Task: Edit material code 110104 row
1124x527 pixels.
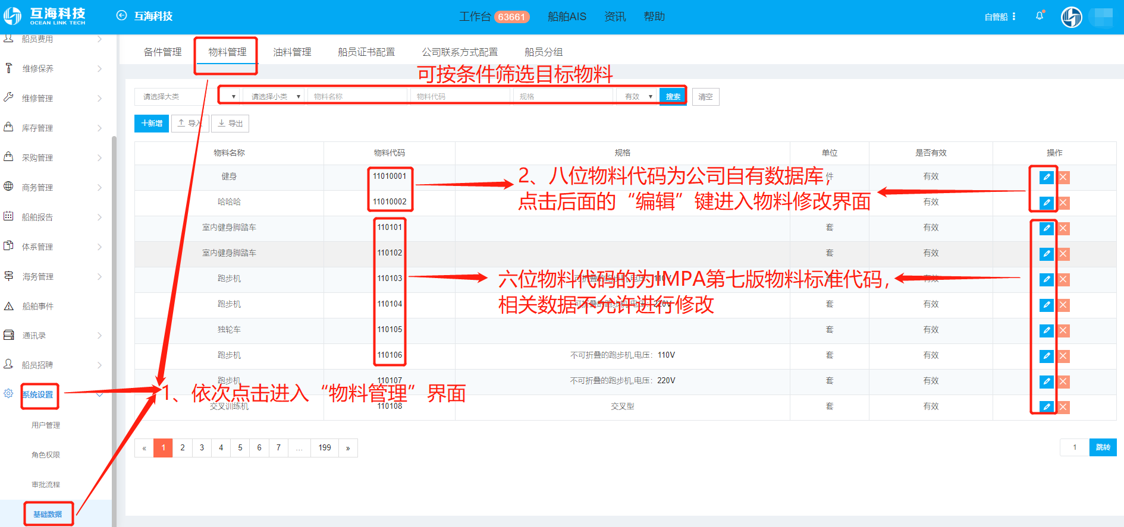Action: [x=1047, y=305]
